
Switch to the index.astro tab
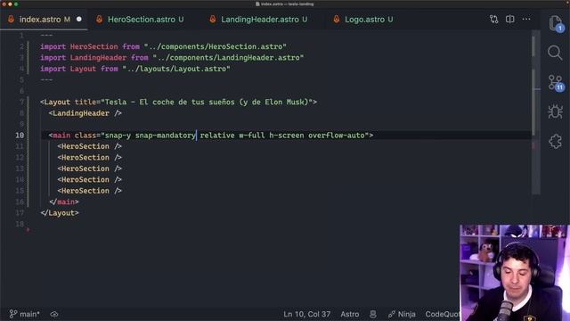(44, 20)
